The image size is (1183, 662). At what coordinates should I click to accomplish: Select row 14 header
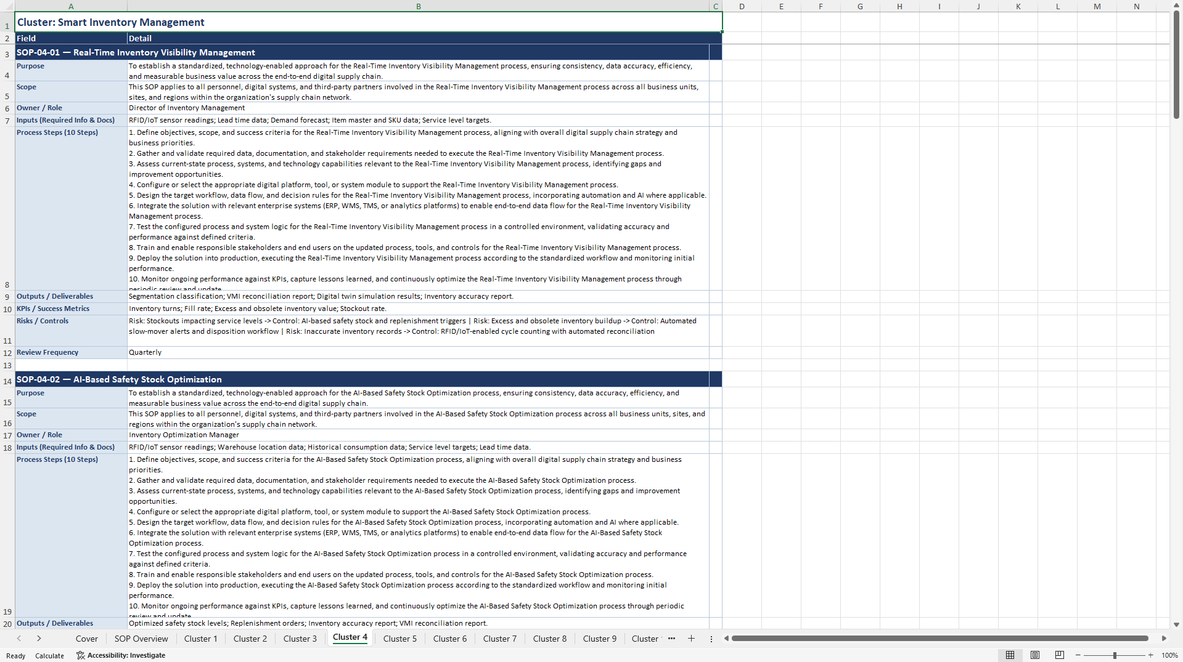coord(7,379)
